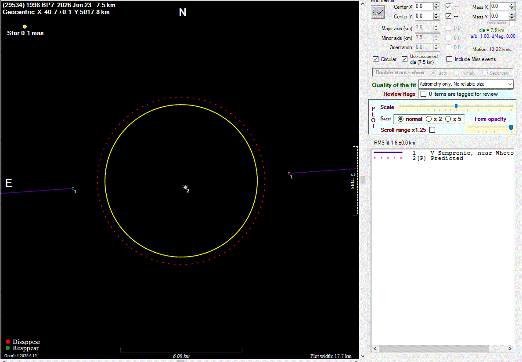Image resolution: width=522 pixels, height=362 pixels.
Task: Select the x 5 plot size radio
Action: pyautogui.click(x=448, y=119)
